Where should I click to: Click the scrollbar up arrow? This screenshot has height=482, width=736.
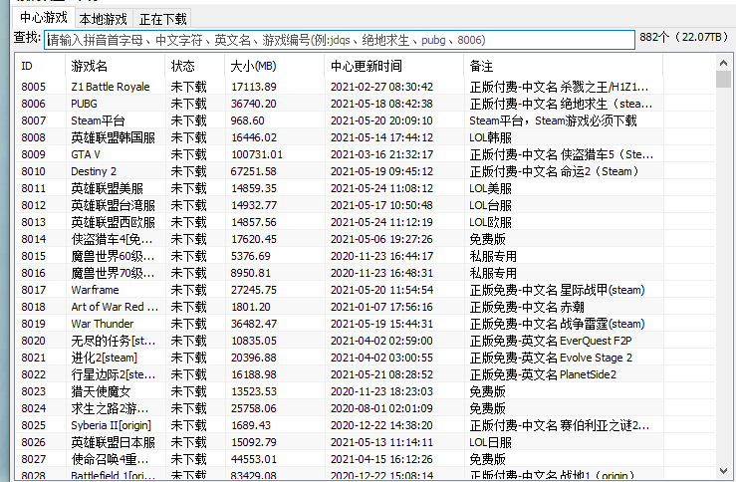click(723, 62)
